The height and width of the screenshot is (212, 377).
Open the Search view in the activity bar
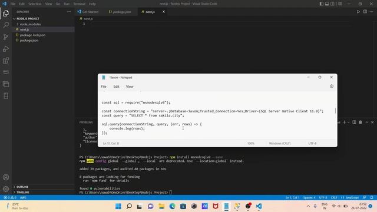tap(6, 25)
